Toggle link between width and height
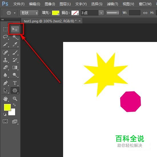157x157 pixels. pos(145,13)
